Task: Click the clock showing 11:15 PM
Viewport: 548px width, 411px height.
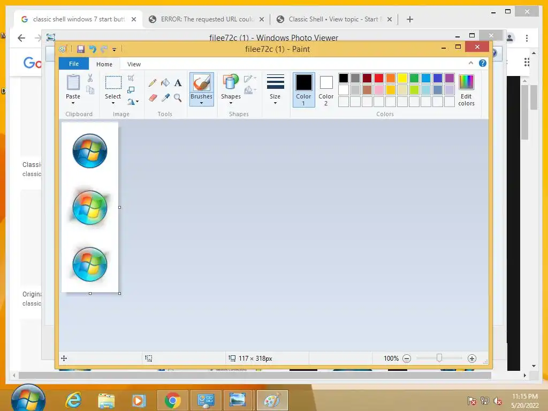Action: click(525, 397)
